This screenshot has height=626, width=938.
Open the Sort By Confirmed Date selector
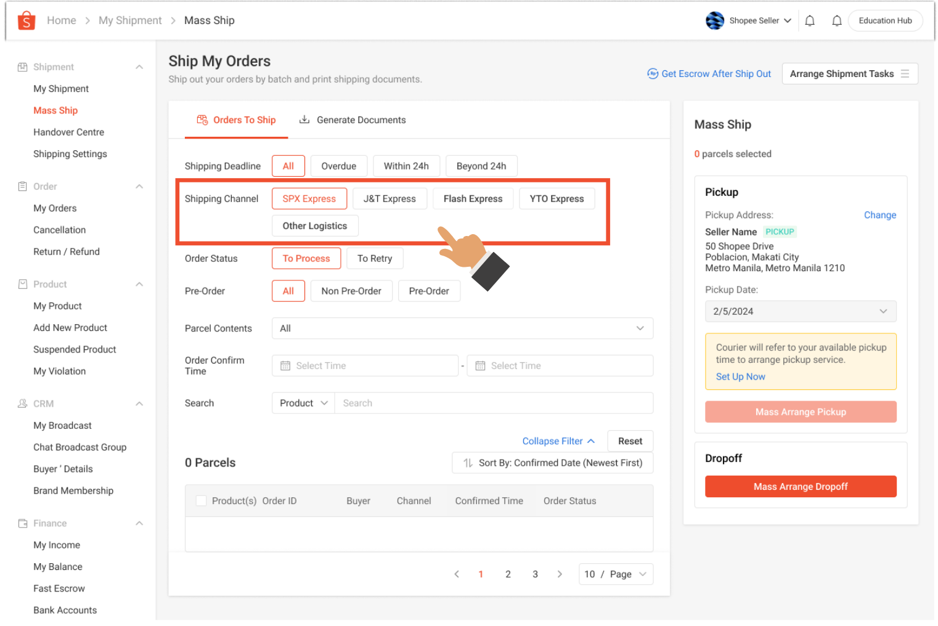click(x=552, y=463)
